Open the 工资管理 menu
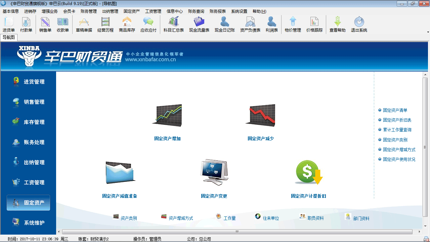Screen dimensions: 430x242 click(153, 11)
